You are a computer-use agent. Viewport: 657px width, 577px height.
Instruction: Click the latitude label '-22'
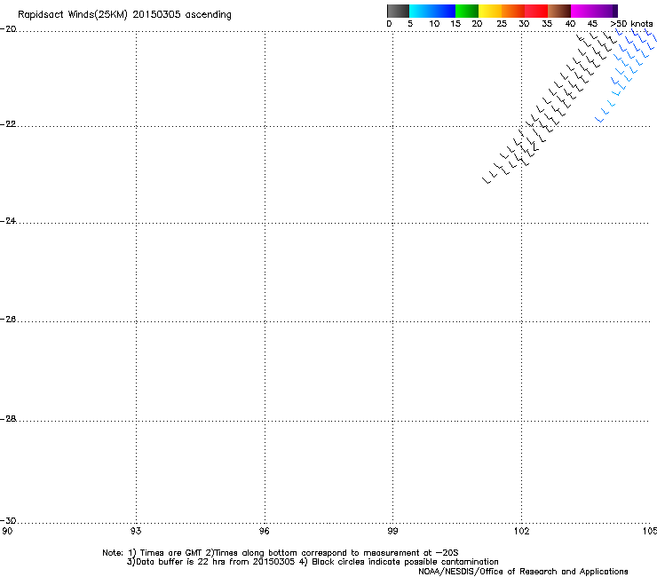8,124
